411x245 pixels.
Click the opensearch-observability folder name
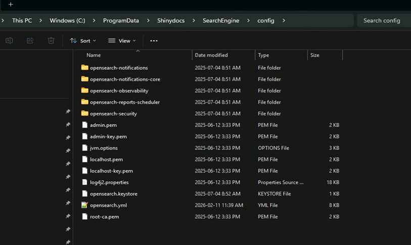pos(119,91)
